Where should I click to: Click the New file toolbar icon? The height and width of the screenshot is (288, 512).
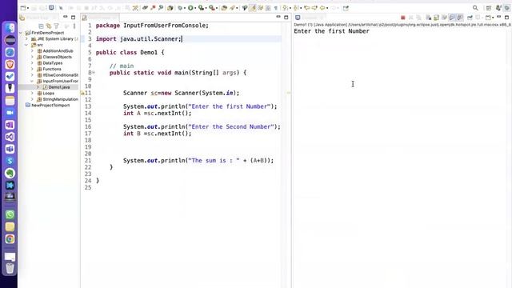[x=22, y=8]
